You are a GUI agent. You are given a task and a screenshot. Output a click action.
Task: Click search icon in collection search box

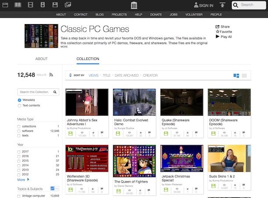click(55, 92)
